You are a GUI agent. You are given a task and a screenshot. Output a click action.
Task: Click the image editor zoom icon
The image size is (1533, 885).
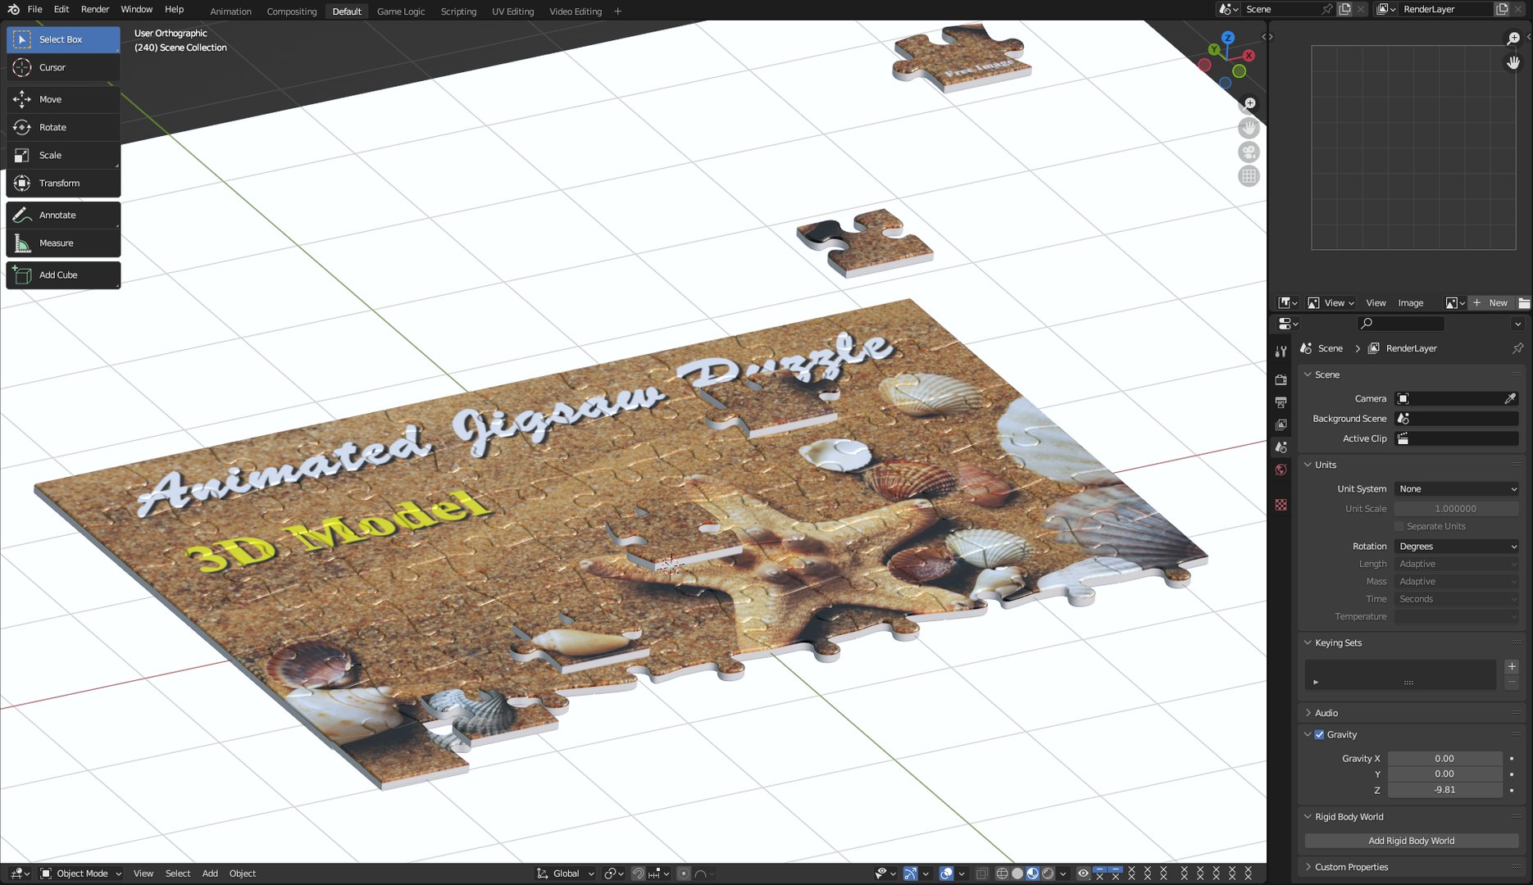click(x=1513, y=39)
